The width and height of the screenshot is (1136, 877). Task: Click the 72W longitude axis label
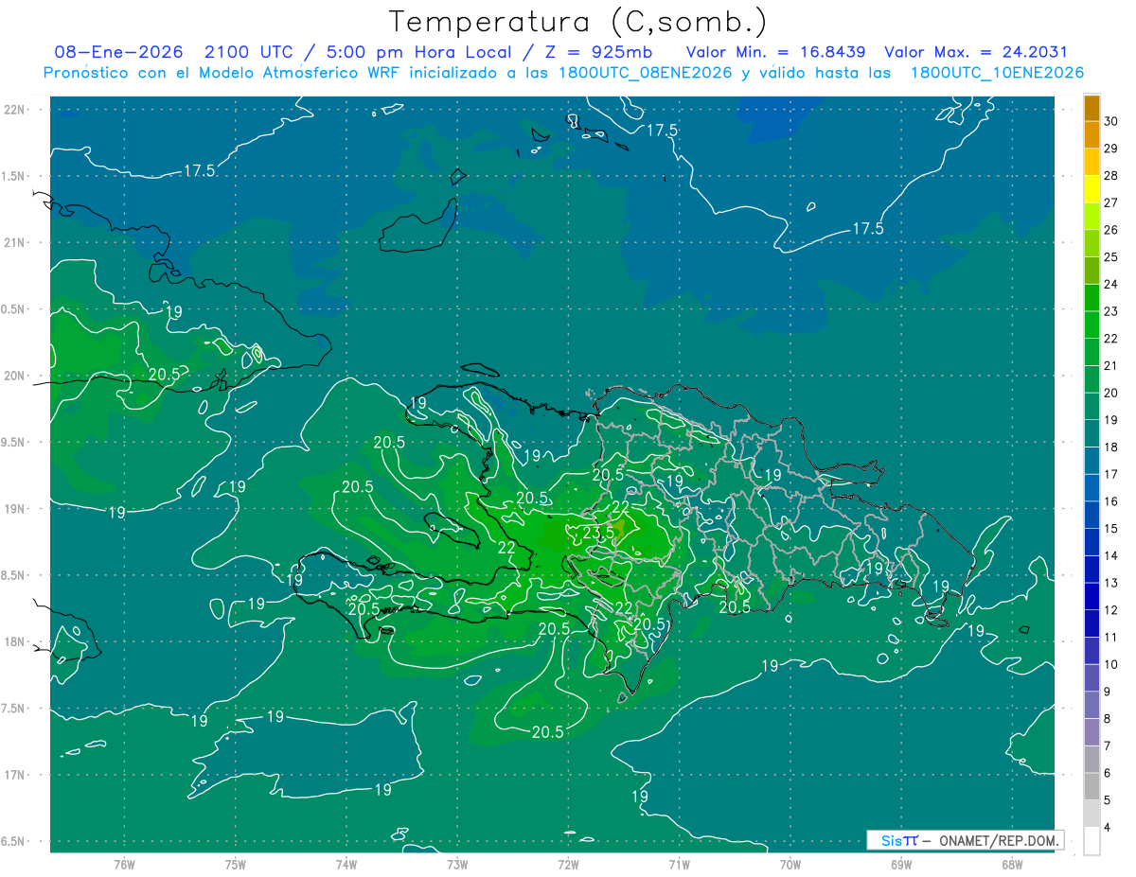tap(568, 864)
